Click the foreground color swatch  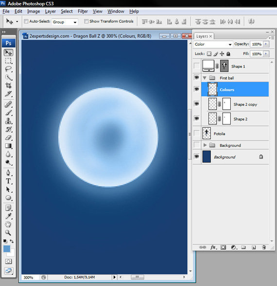pyautogui.click(x=7, y=249)
